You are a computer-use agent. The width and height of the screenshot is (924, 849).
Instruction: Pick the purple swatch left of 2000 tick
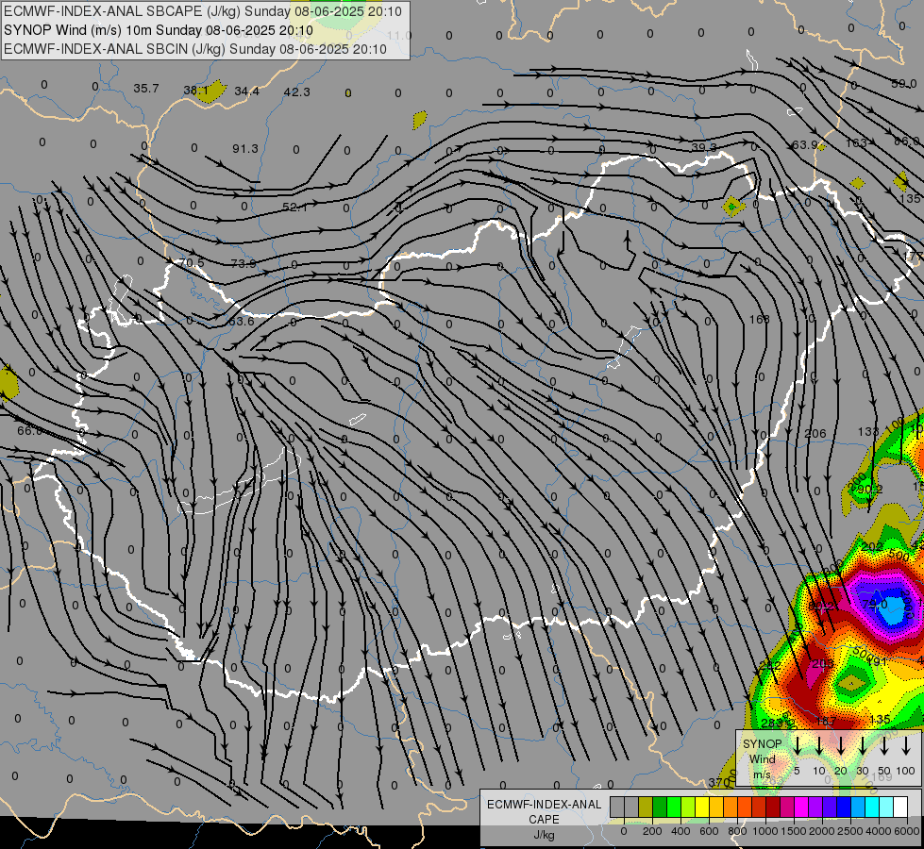pos(815,807)
